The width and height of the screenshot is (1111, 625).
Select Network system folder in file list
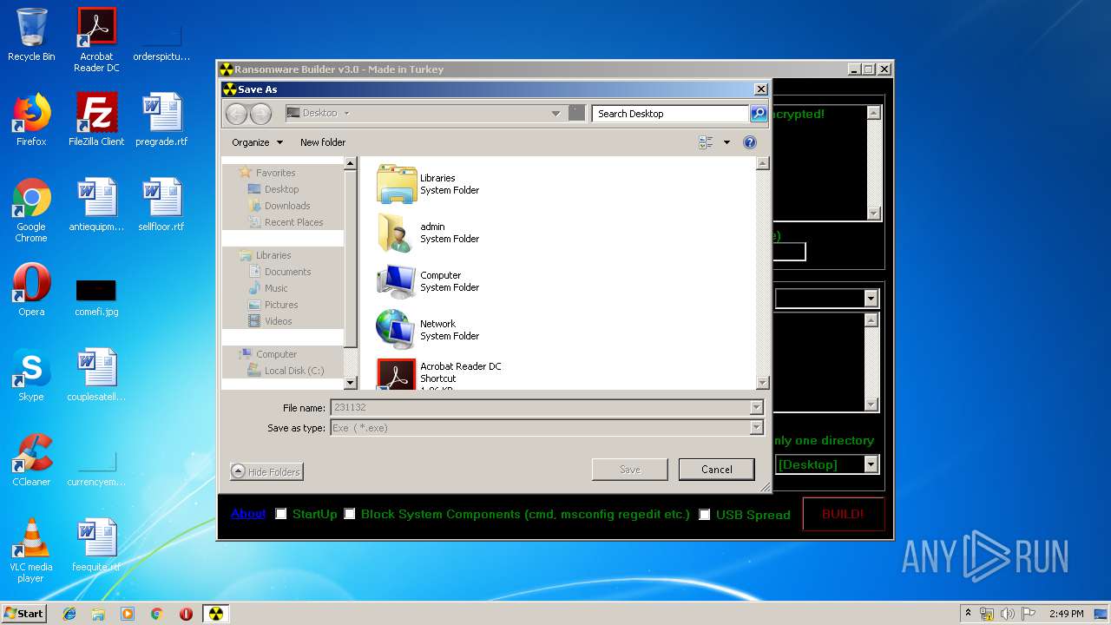[429, 330]
